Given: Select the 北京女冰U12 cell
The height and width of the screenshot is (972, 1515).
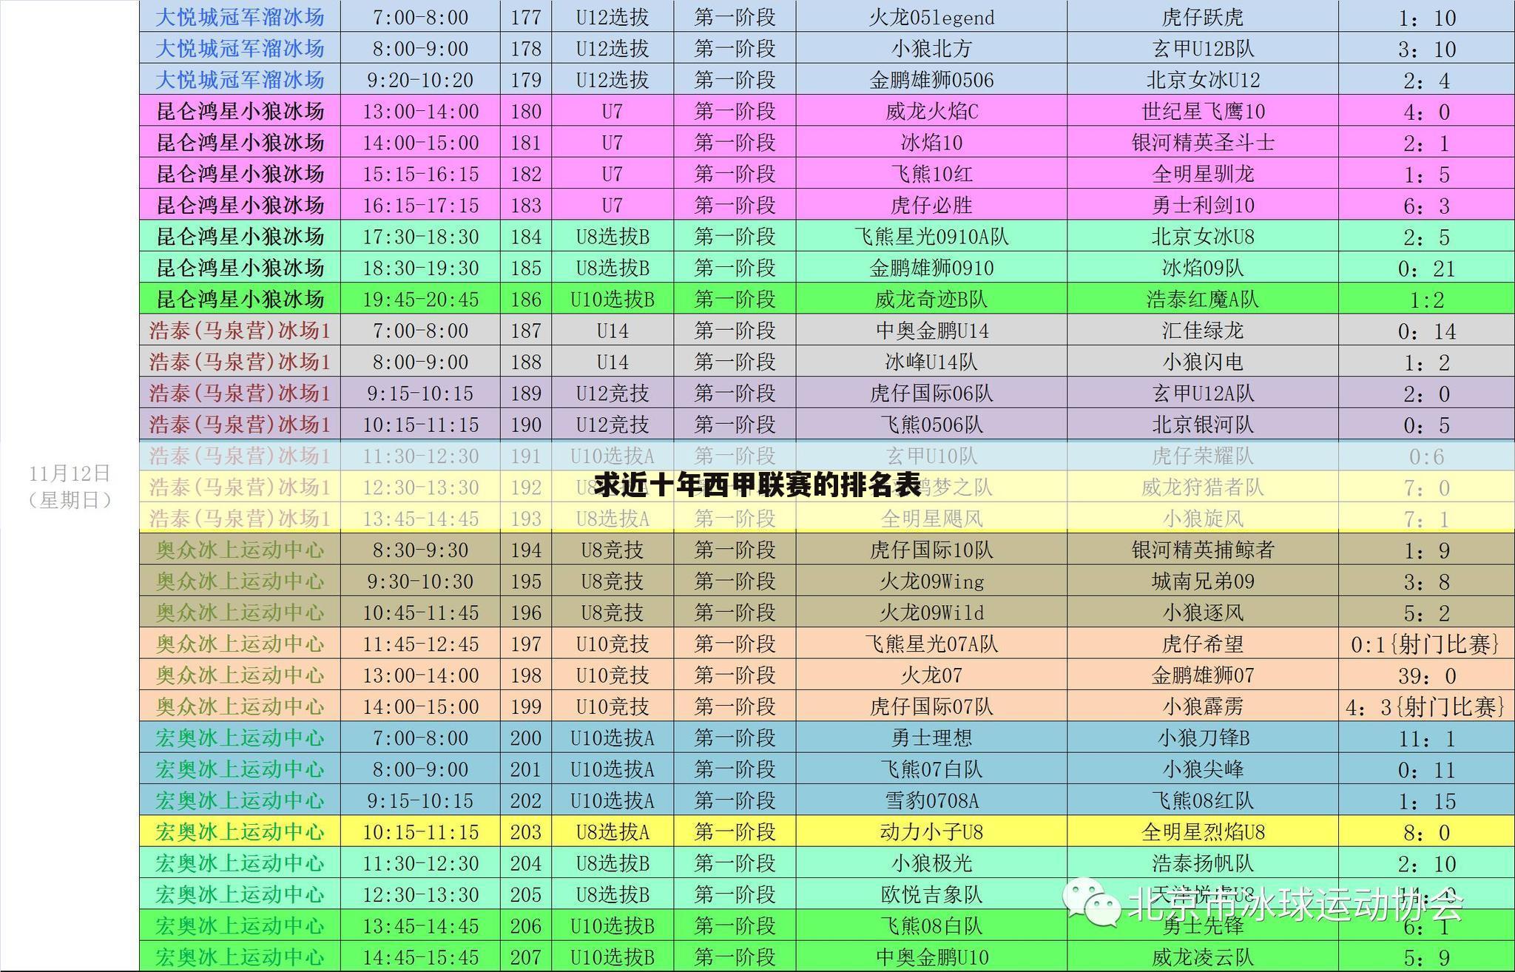Looking at the screenshot, I should click(1203, 80).
